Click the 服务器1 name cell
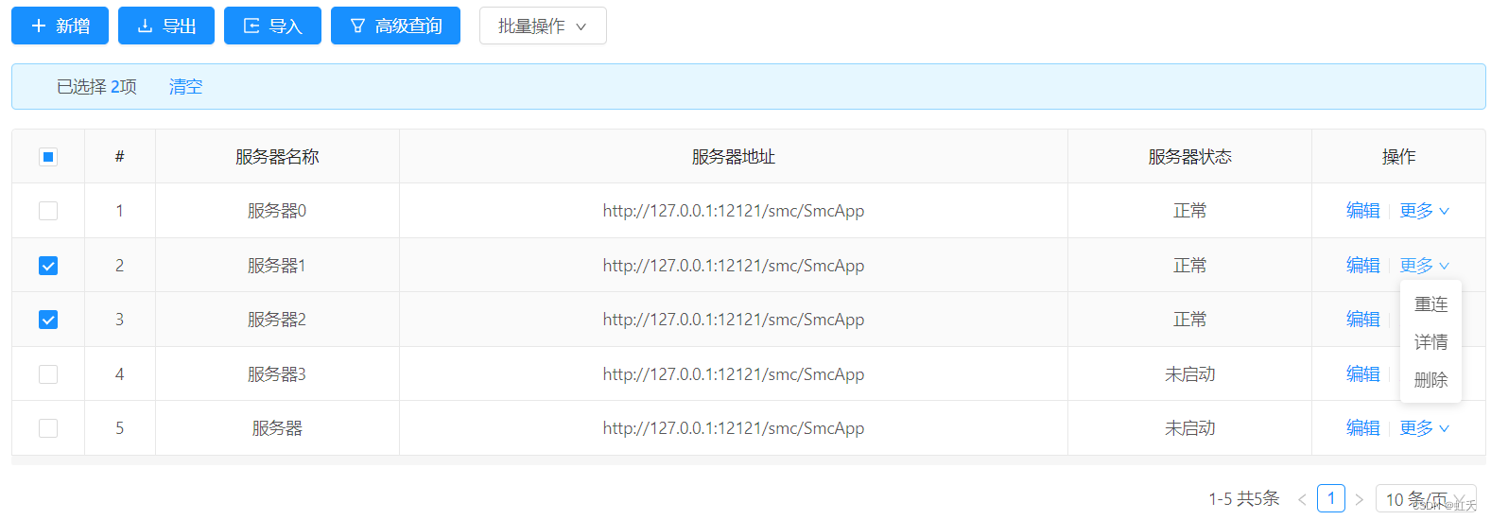 click(x=277, y=266)
